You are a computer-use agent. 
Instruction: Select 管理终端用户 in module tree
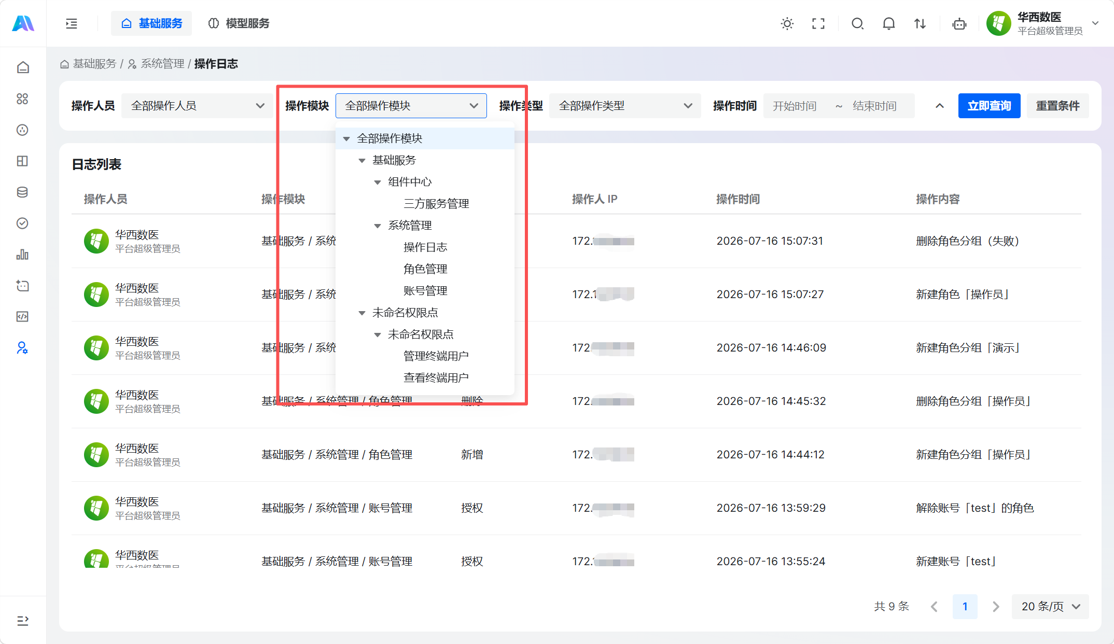436,356
